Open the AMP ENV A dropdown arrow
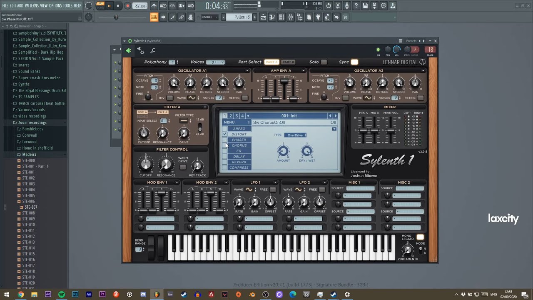This screenshot has width=533, height=300. pyautogui.click(x=304, y=71)
